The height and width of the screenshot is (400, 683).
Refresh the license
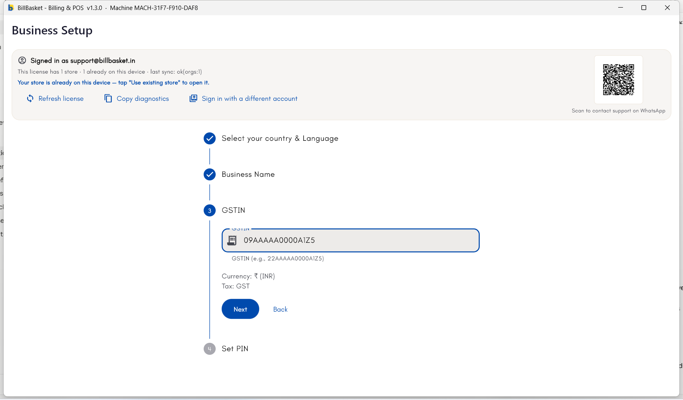click(55, 98)
